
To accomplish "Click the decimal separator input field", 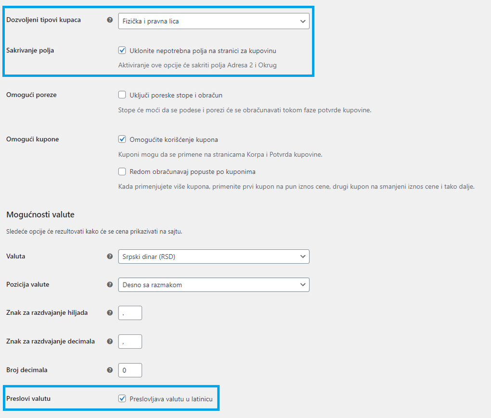I will click(130, 342).
